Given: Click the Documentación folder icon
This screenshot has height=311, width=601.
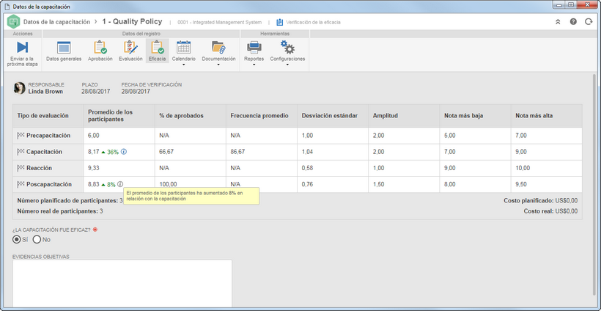Looking at the screenshot, I should (218, 47).
